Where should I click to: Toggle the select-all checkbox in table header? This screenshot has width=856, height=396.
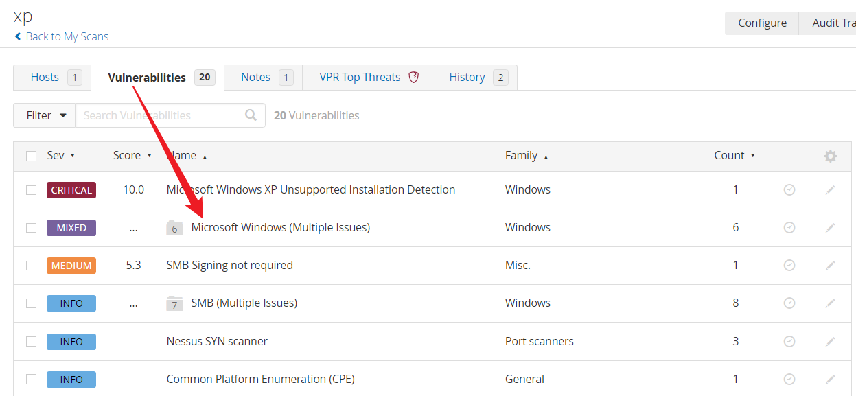pyautogui.click(x=31, y=156)
